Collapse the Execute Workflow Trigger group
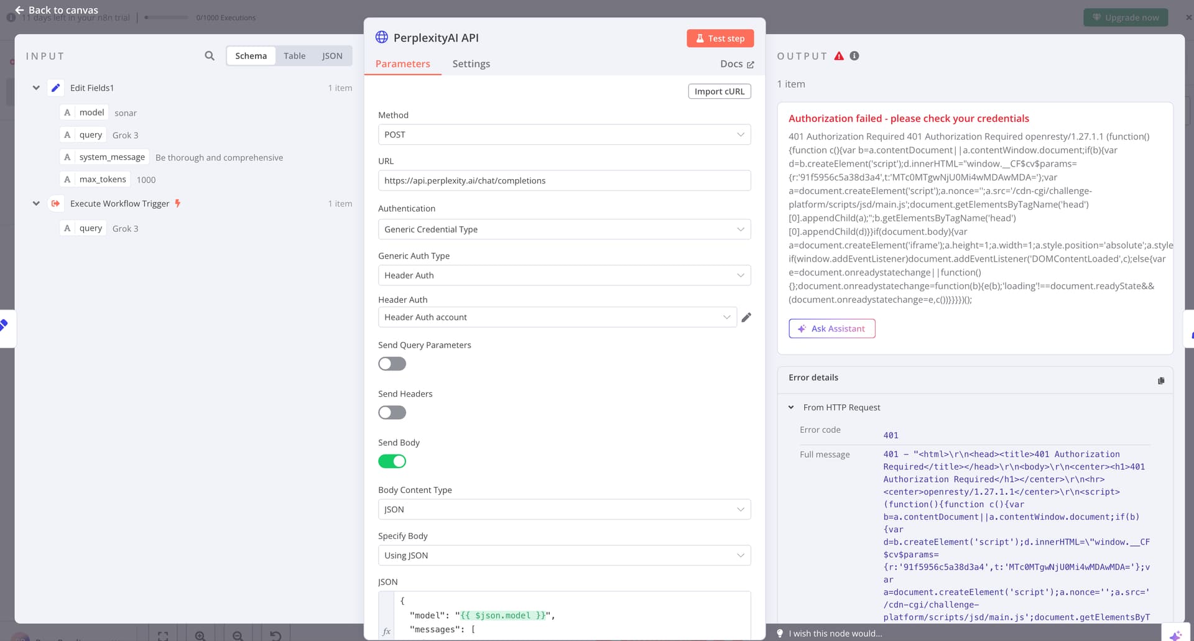 click(x=36, y=203)
